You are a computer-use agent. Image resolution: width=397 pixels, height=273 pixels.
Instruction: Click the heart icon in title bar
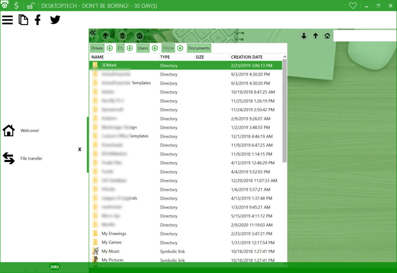[352, 6]
